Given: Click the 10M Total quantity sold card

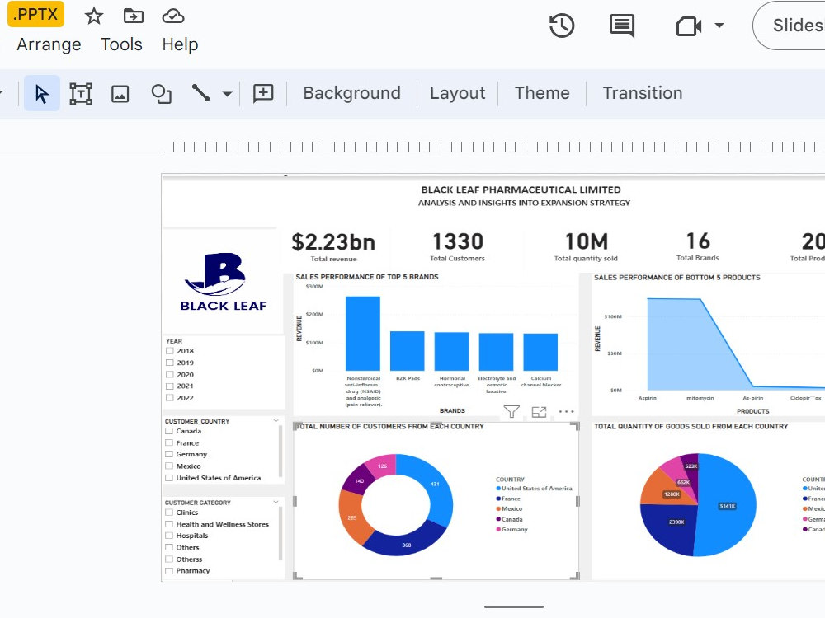Looking at the screenshot, I should click(x=586, y=246).
